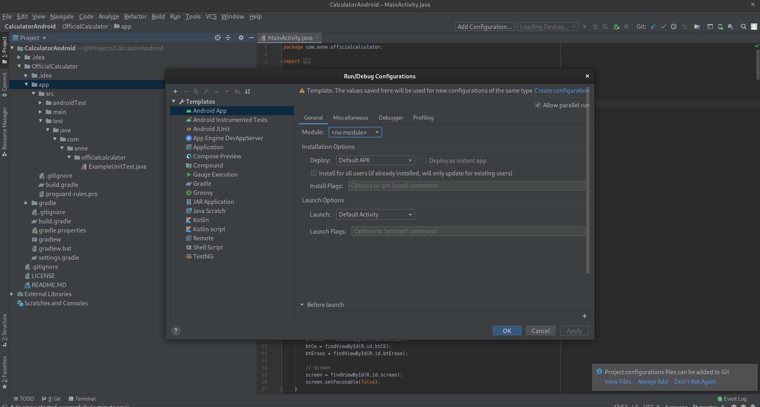Image resolution: width=760 pixels, height=407 pixels.
Task: Open the dialog help question mark
Action: point(176,331)
